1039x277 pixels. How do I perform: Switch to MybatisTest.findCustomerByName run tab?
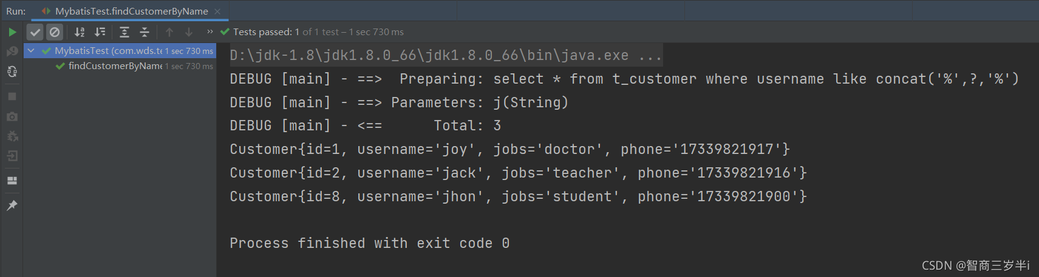(131, 11)
